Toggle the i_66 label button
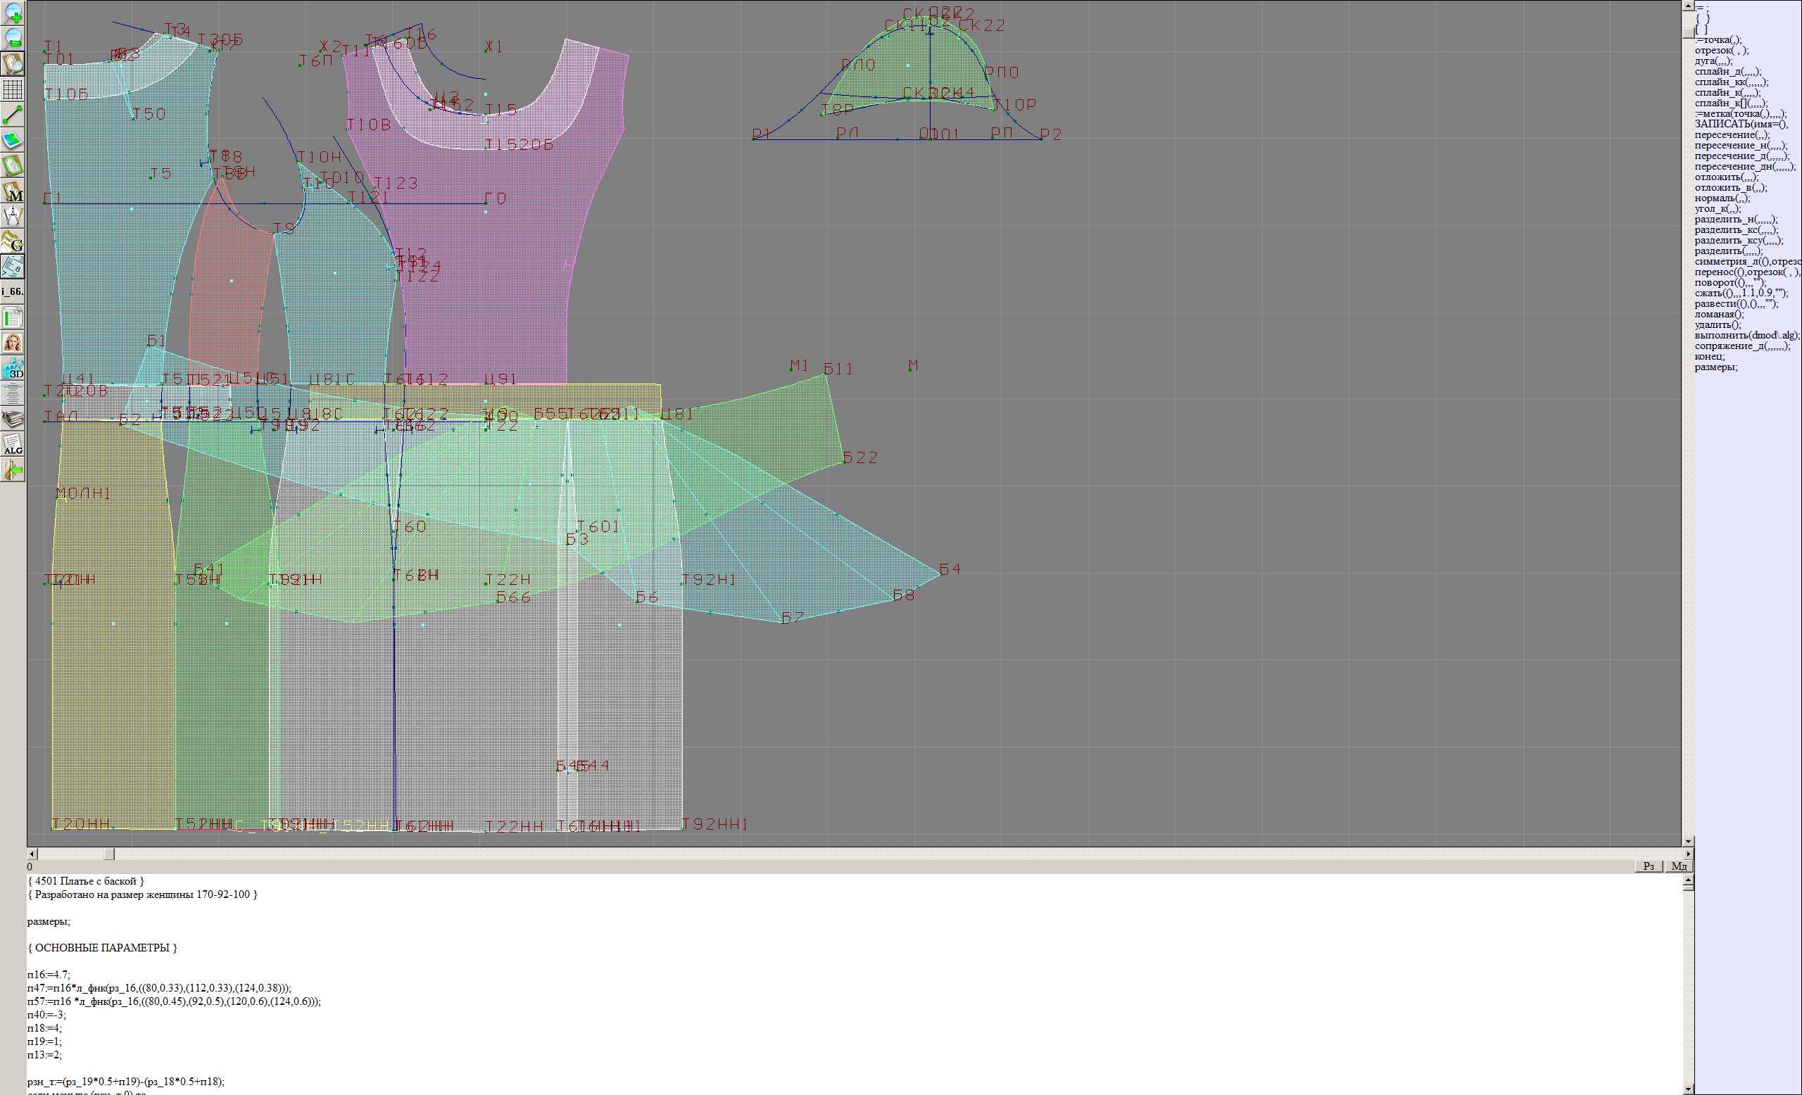 click(13, 291)
